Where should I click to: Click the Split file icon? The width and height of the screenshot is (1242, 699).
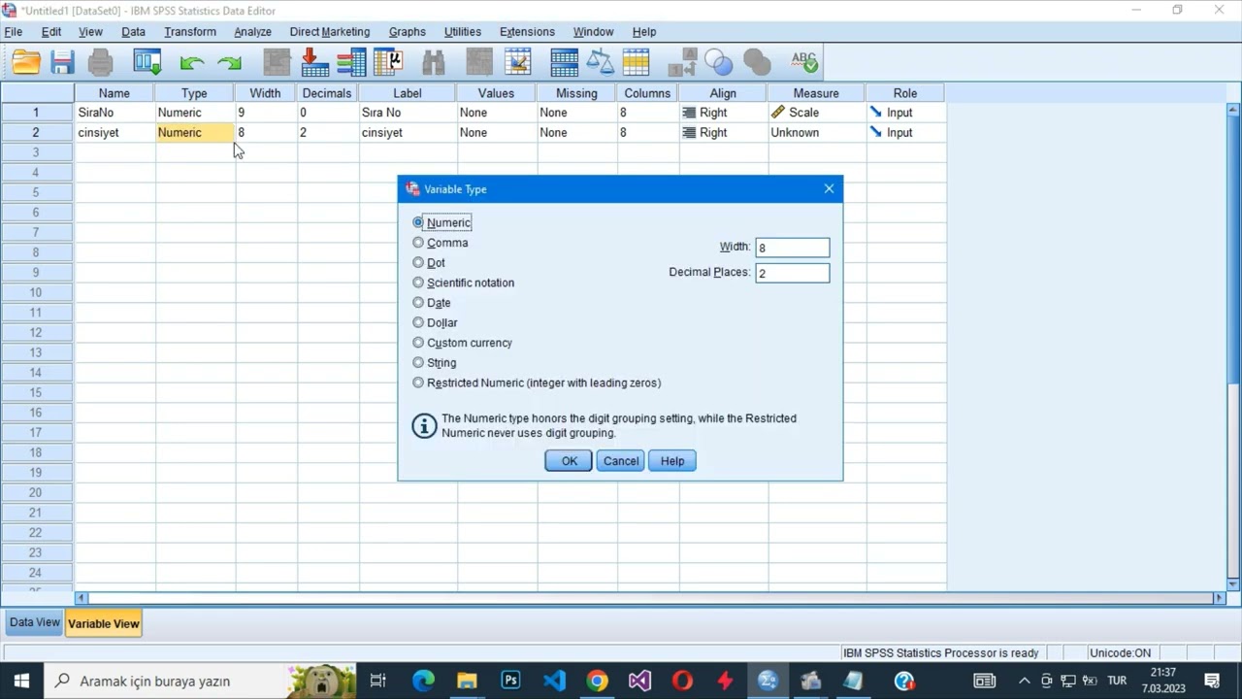(564, 63)
